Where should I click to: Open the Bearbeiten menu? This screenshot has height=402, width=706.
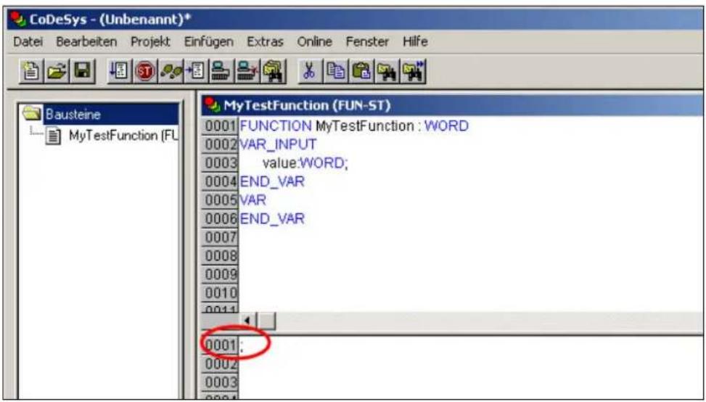(x=86, y=42)
